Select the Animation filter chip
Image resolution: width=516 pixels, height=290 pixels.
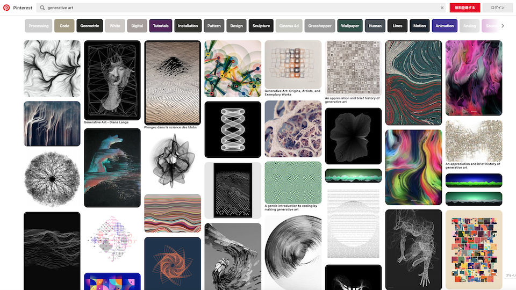[x=445, y=26]
